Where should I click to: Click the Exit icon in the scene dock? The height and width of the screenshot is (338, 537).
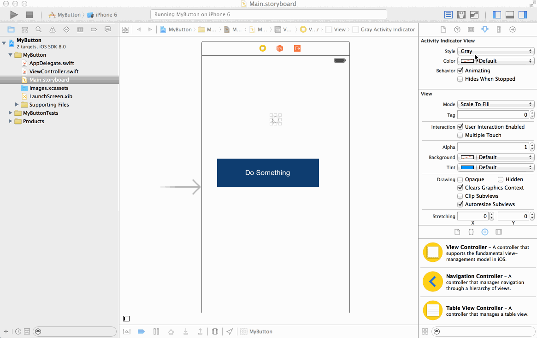[297, 48]
